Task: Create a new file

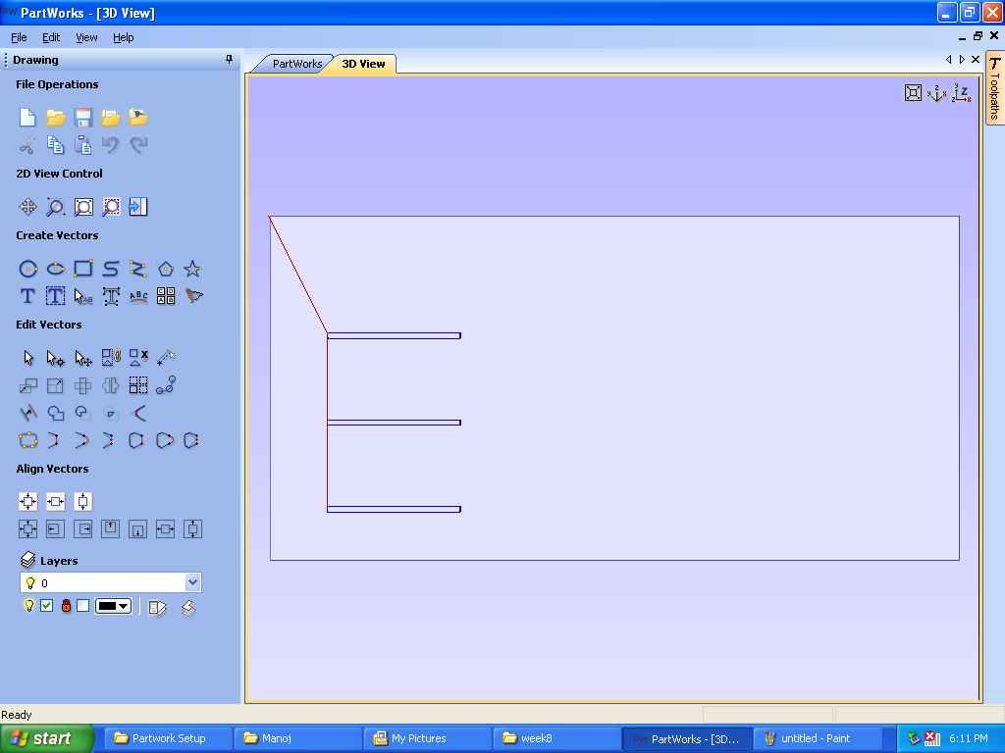Action: (27, 118)
